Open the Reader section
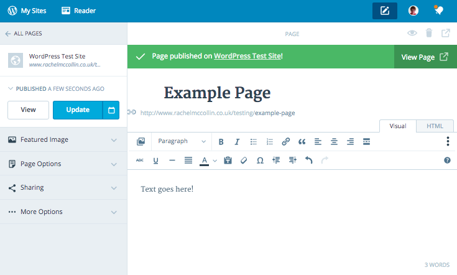 coord(78,11)
